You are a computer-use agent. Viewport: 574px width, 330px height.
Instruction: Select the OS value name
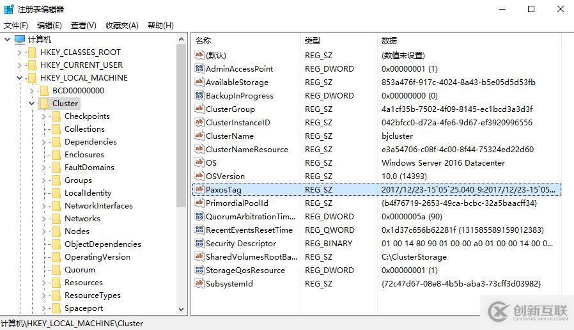point(211,162)
